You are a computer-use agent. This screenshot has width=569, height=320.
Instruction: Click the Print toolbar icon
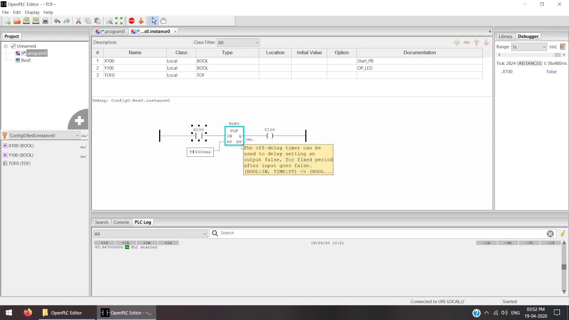[x=45, y=21]
